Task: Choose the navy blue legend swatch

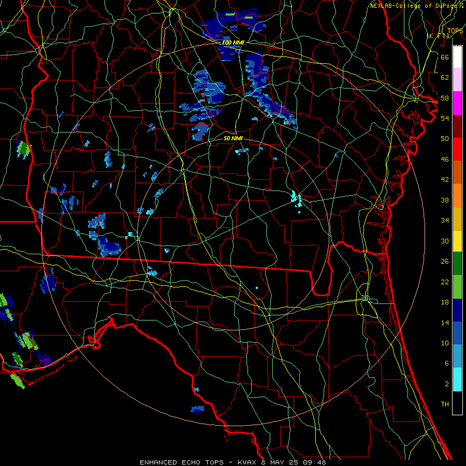Action: click(x=457, y=310)
